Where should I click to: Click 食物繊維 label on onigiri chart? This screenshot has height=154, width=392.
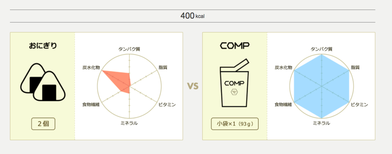(x=91, y=105)
